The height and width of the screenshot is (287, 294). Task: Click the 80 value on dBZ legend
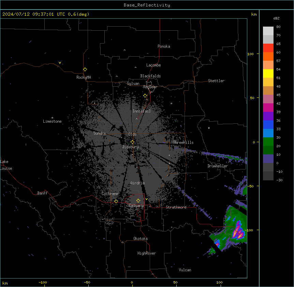(278, 27)
